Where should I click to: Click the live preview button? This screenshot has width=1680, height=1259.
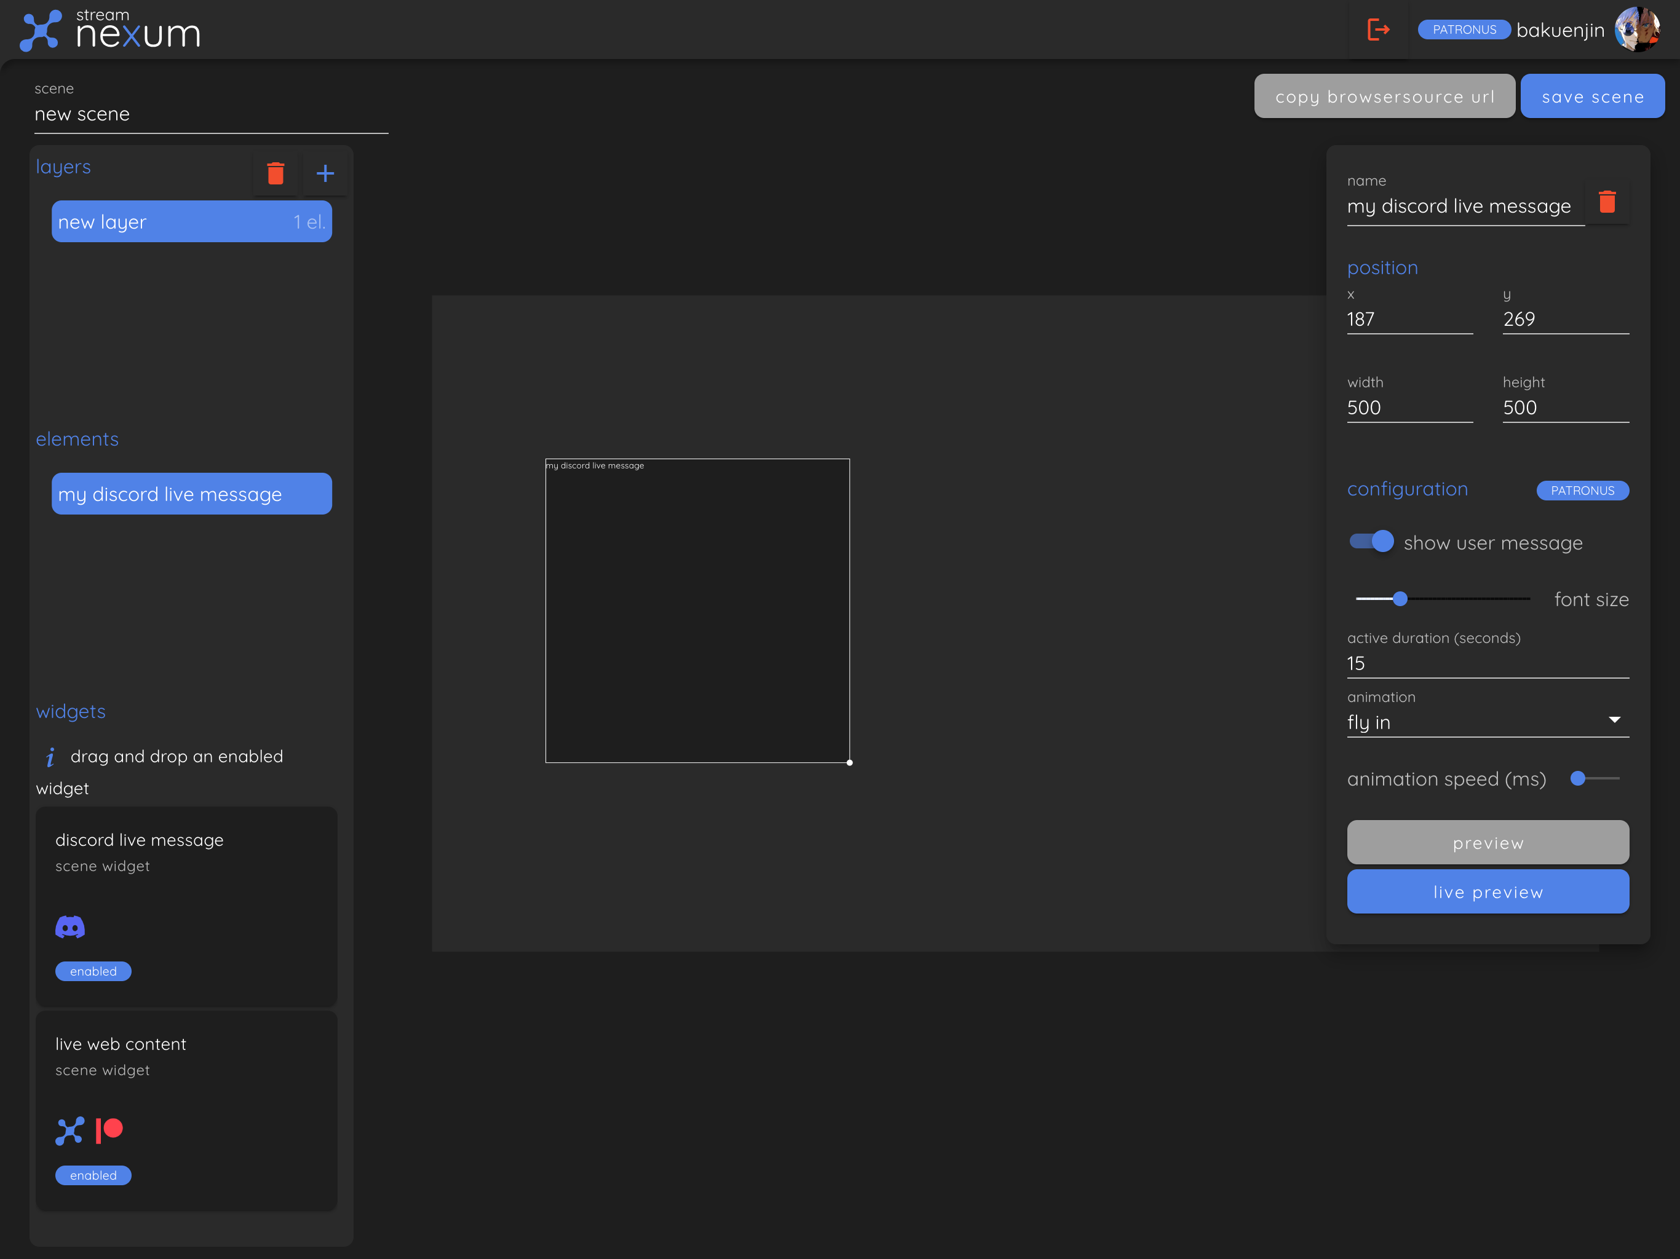pyautogui.click(x=1487, y=891)
